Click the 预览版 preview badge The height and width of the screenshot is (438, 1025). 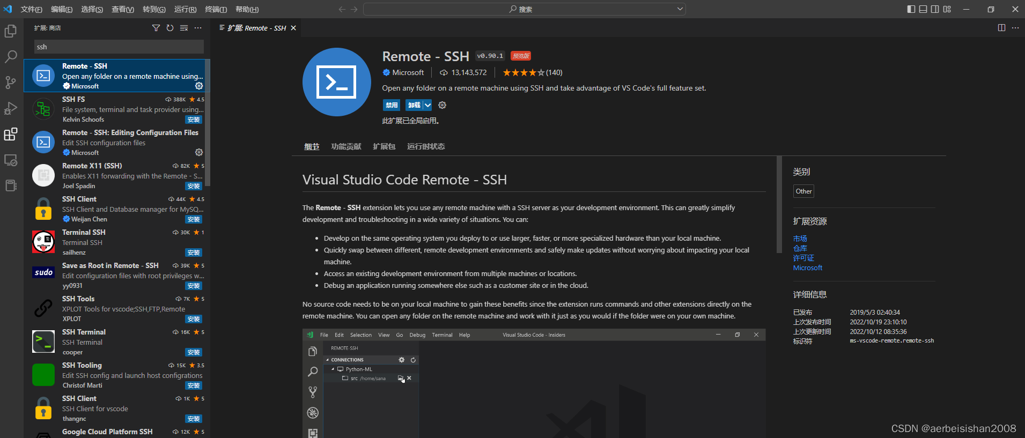[x=521, y=56]
